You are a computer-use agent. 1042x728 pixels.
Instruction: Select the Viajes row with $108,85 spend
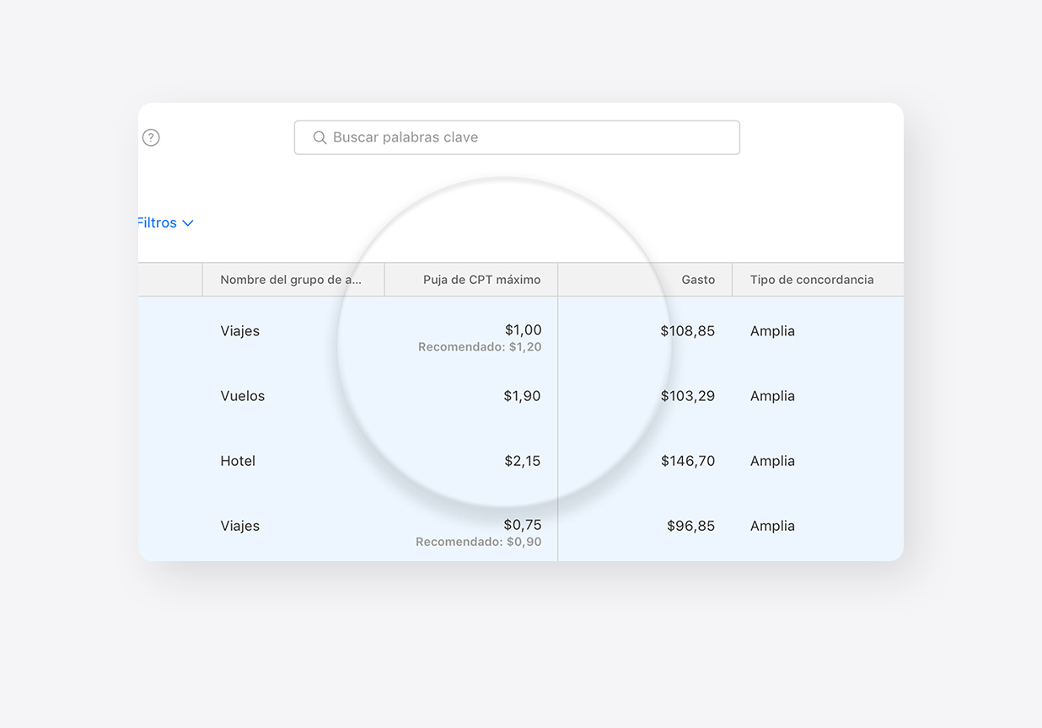(x=240, y=331)
